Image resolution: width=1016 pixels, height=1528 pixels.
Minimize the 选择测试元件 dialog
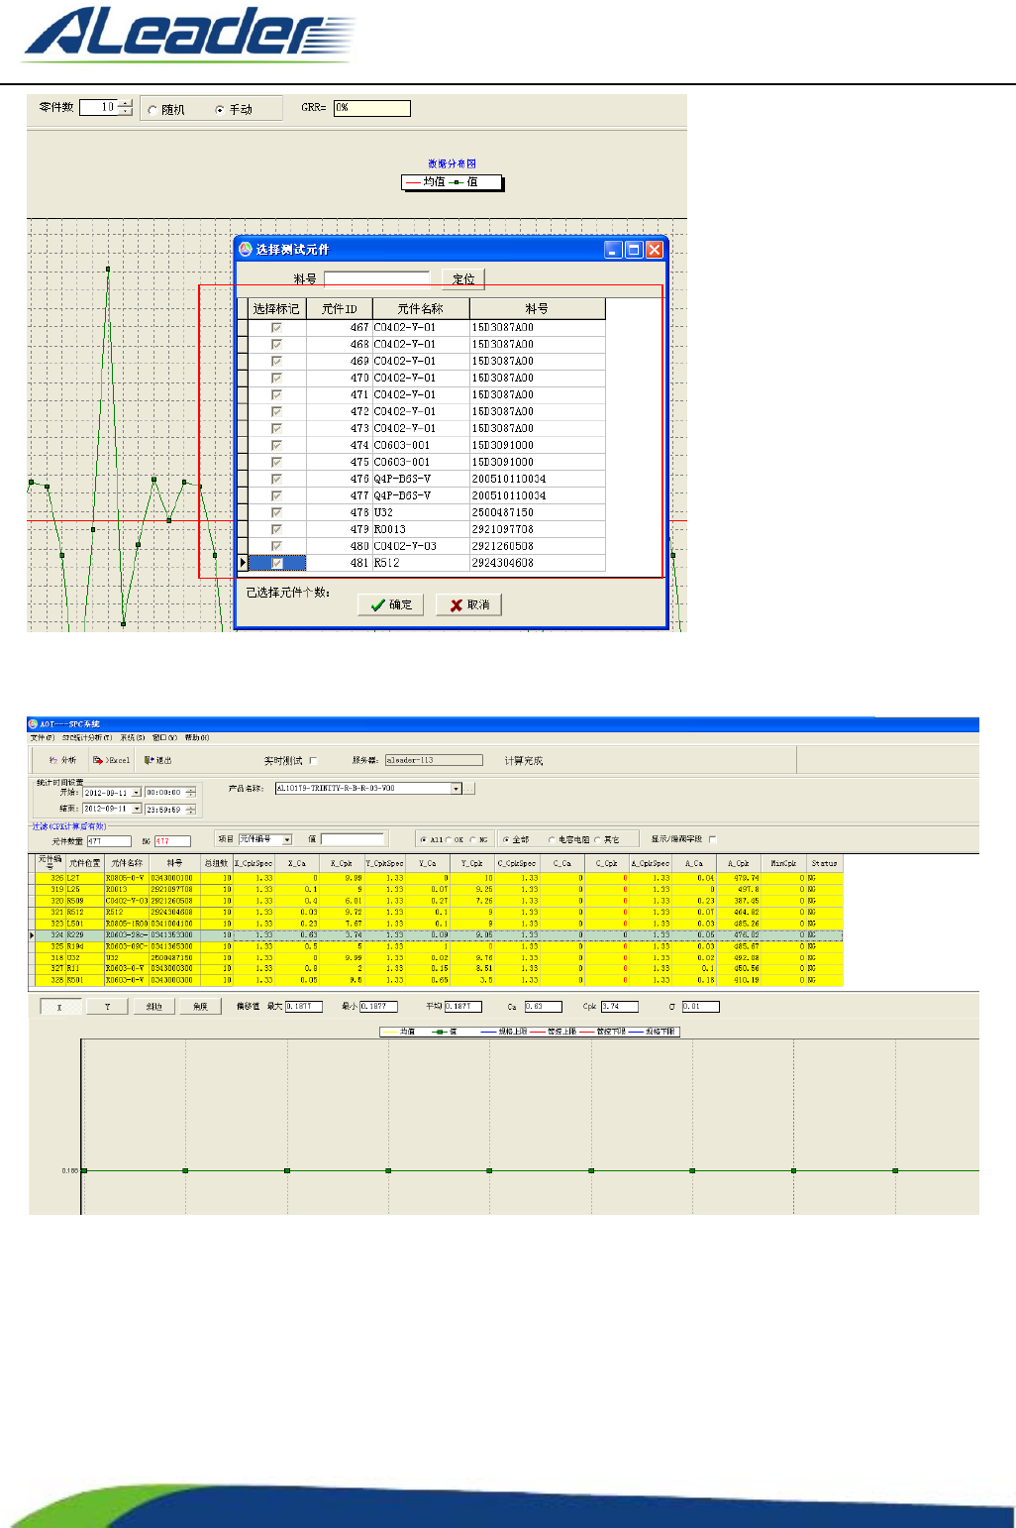[x=614, y=250]
